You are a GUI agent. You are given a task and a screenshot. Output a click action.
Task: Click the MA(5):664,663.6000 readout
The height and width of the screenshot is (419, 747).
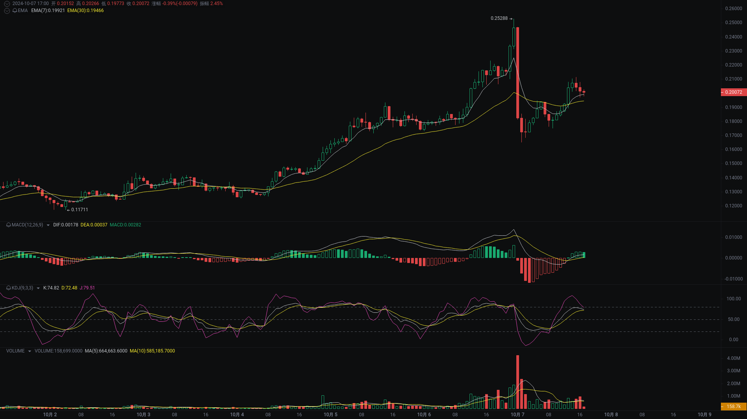(106, 351)
